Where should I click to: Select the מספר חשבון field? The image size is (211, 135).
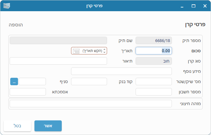click(154, 92)
